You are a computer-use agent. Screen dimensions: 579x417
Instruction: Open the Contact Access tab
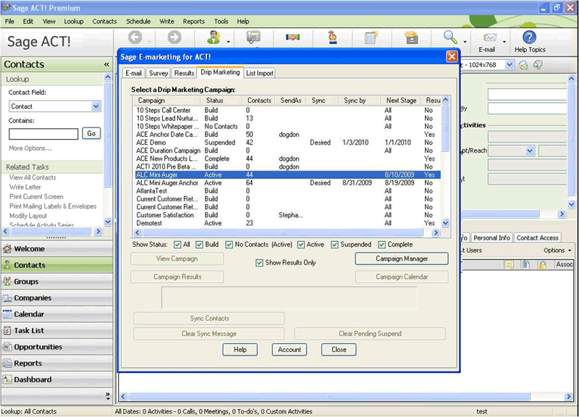point(537,238)
